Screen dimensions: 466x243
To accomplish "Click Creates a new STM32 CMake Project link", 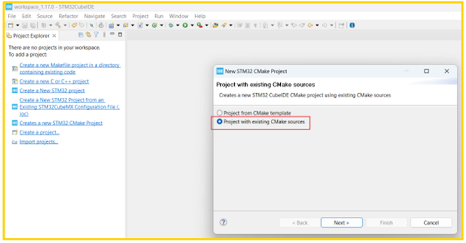I will (61, 123).
